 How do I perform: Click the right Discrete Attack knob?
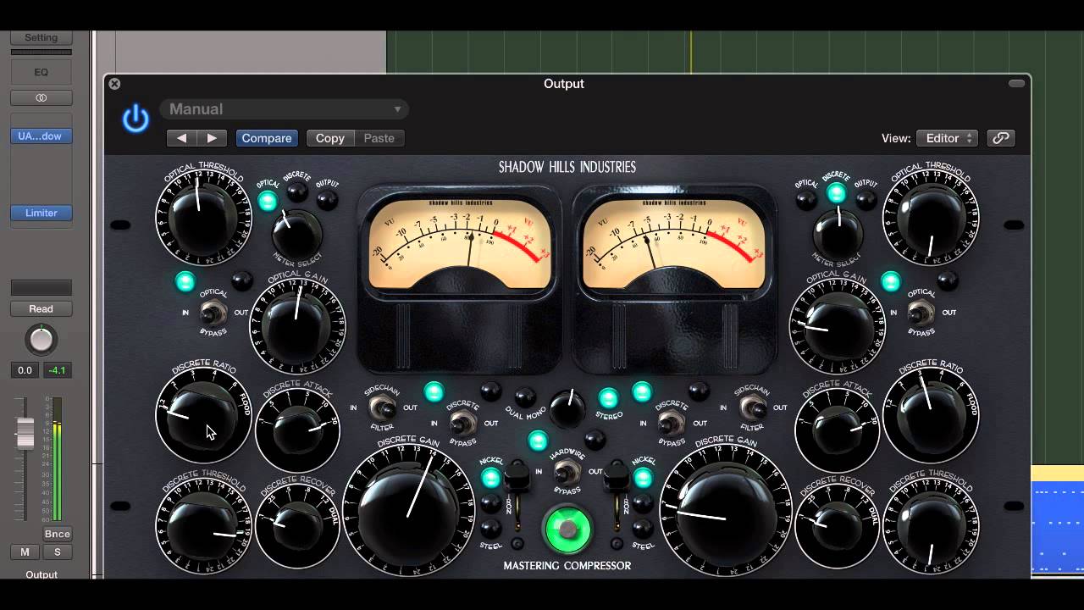tap(837, 431)
